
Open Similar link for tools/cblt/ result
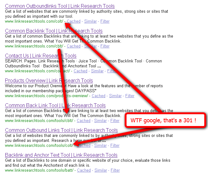100,120
